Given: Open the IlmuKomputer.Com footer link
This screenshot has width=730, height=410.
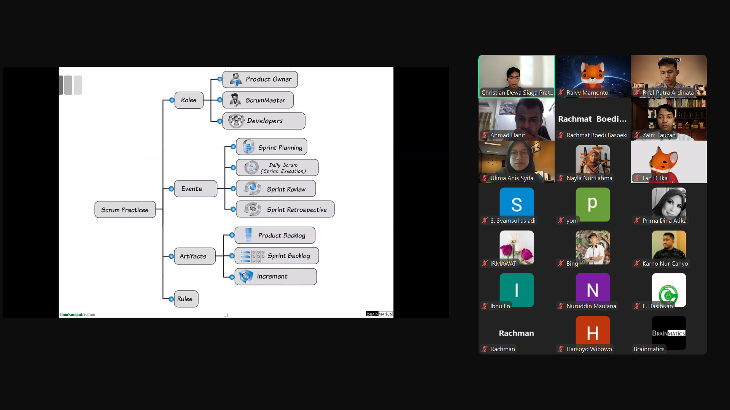Looking at the screenshot, I should click(78, 315).
